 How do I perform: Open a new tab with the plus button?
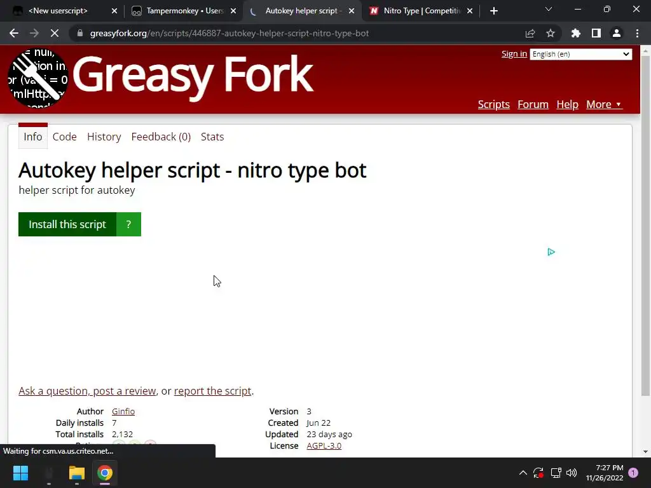[x=493, y=11]
